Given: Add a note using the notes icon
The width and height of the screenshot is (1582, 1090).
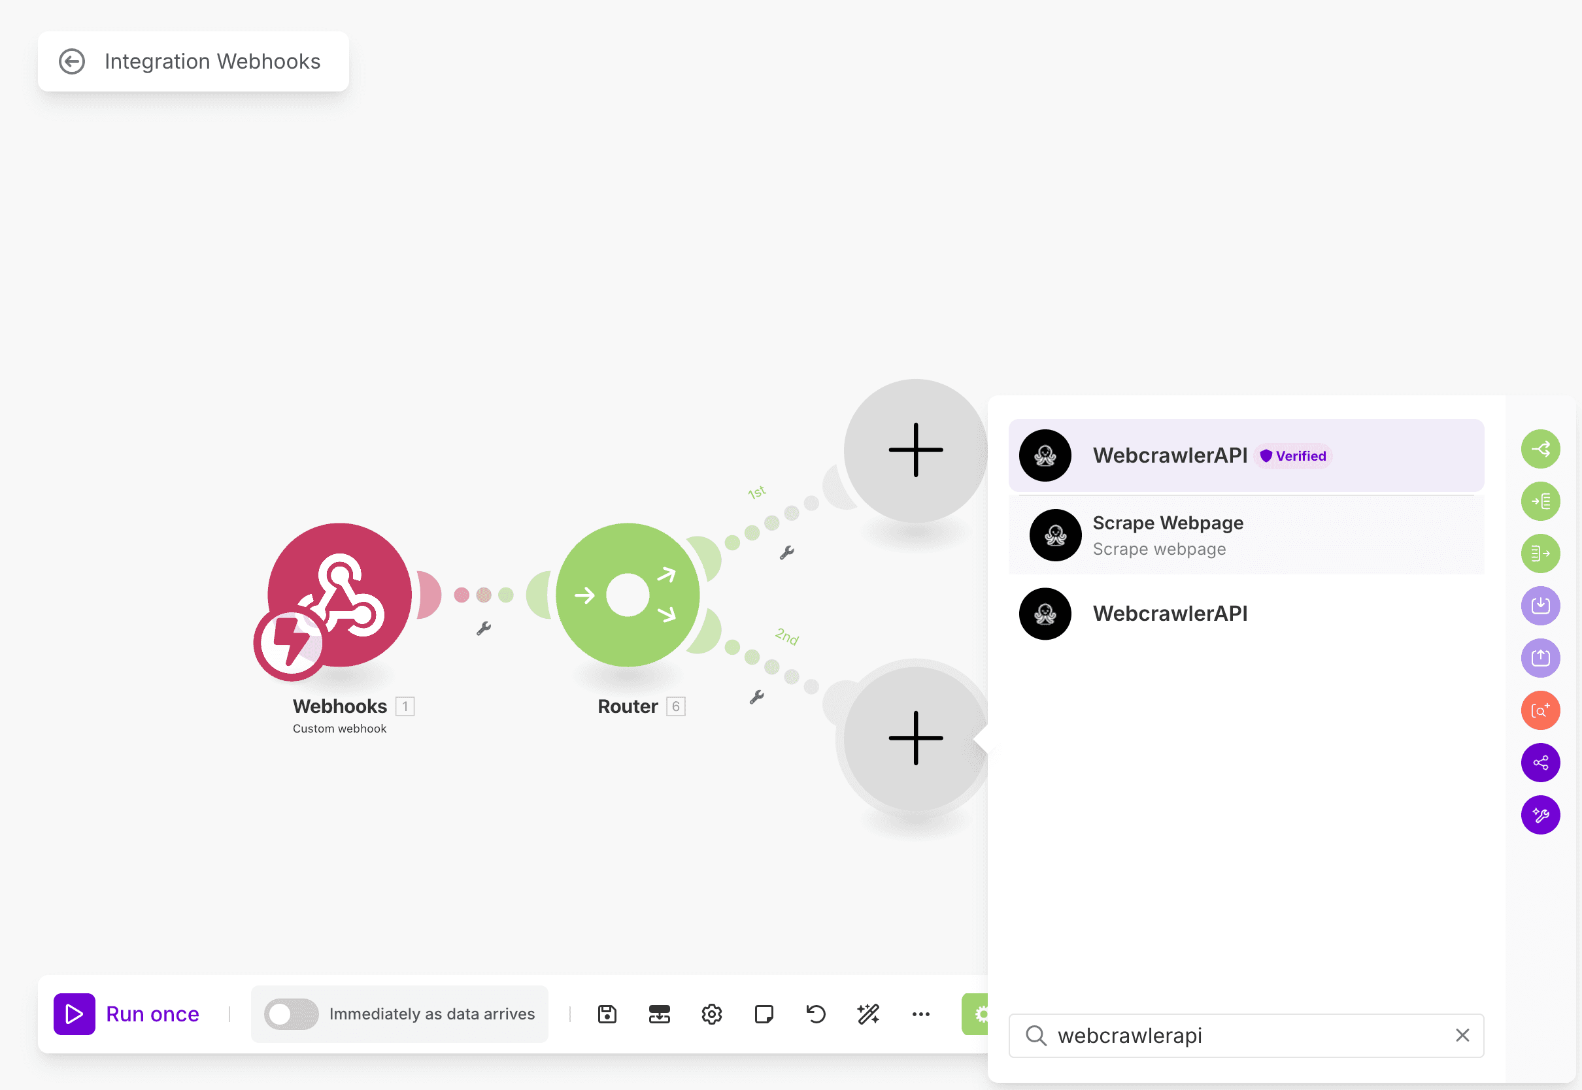Looking at the screenshot, I should [x=764, y=1014].
